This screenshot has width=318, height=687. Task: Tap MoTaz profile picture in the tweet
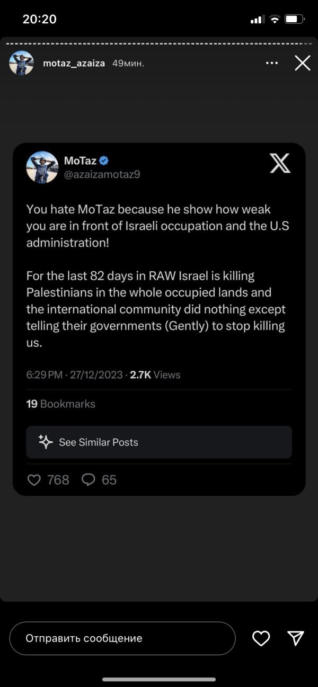pyautogui.click(x=42, y=167)
